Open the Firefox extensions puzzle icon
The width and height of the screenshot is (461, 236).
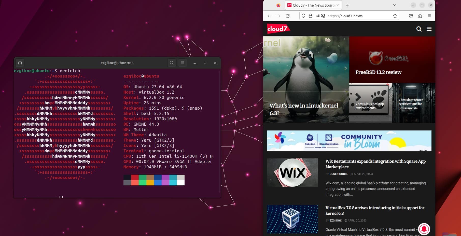[420, 16]
